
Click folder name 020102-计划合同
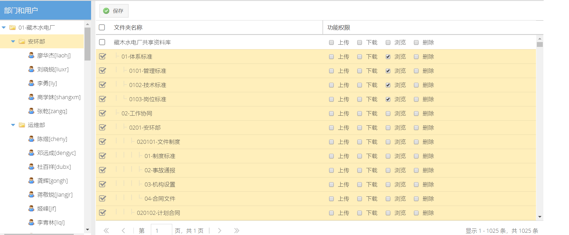tap(159, 213)
